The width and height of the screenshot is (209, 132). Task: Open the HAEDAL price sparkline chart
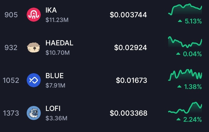coord(185,42)
